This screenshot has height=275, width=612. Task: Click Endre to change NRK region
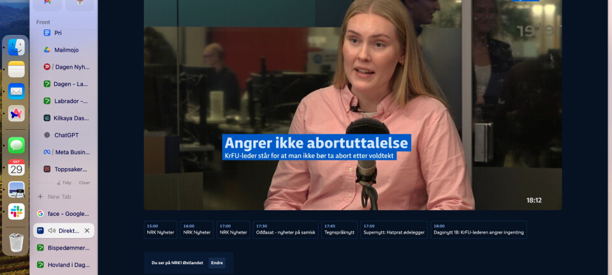point(217,263)
